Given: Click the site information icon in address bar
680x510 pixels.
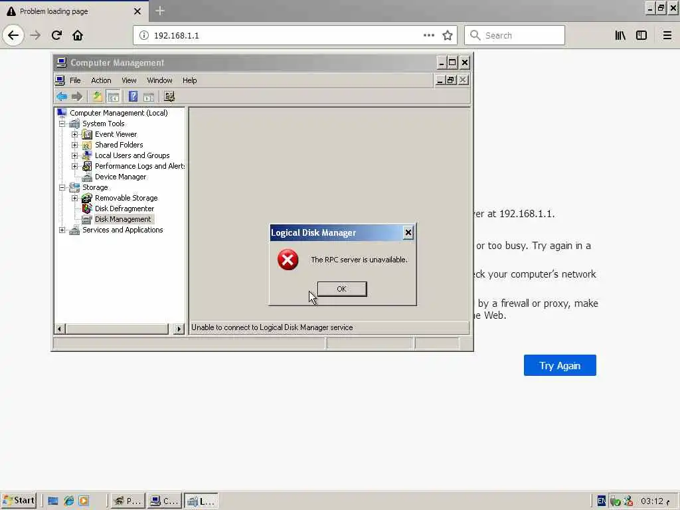Looking at the screenshot, I should [x=144, y=36].
